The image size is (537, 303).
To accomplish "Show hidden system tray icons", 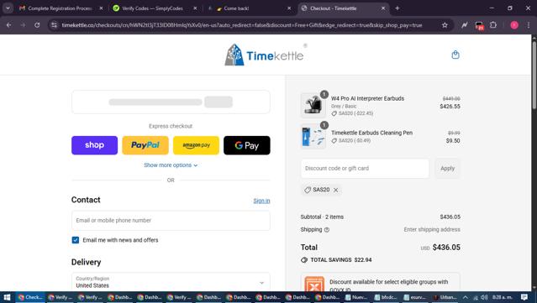I will pos(465,297).
